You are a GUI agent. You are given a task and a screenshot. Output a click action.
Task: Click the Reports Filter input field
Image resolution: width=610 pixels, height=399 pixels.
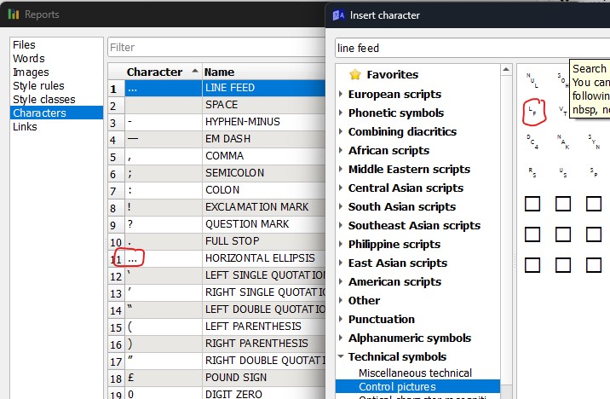point(217,48)
